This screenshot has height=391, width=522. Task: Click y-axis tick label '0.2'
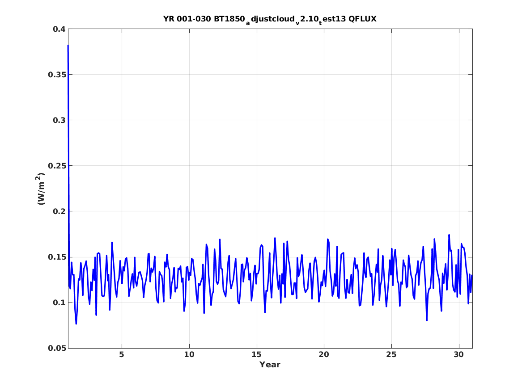(59, 211)
